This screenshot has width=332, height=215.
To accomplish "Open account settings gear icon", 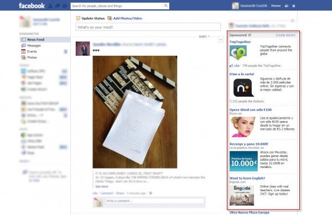I will (x=294, y=6).
